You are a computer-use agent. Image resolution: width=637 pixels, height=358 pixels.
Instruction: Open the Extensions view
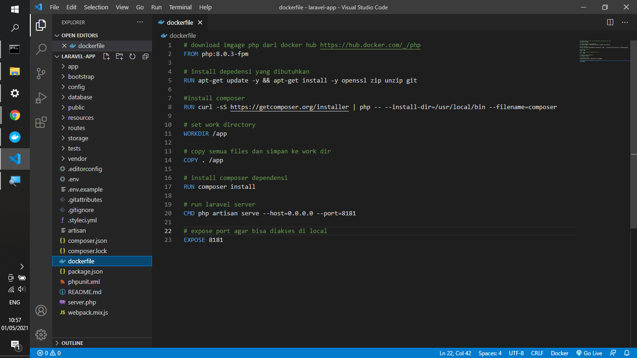(41, 122)
